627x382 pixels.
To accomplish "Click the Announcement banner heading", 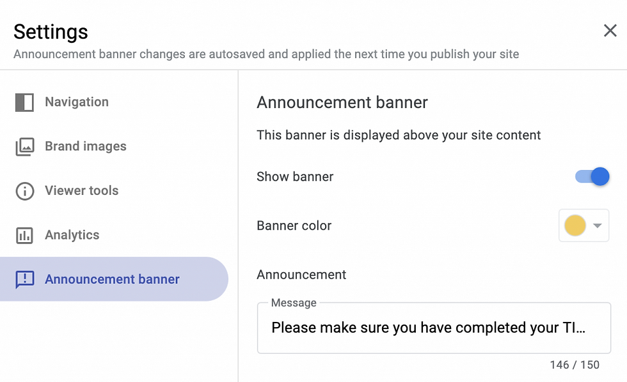I will tap(342, 103).
